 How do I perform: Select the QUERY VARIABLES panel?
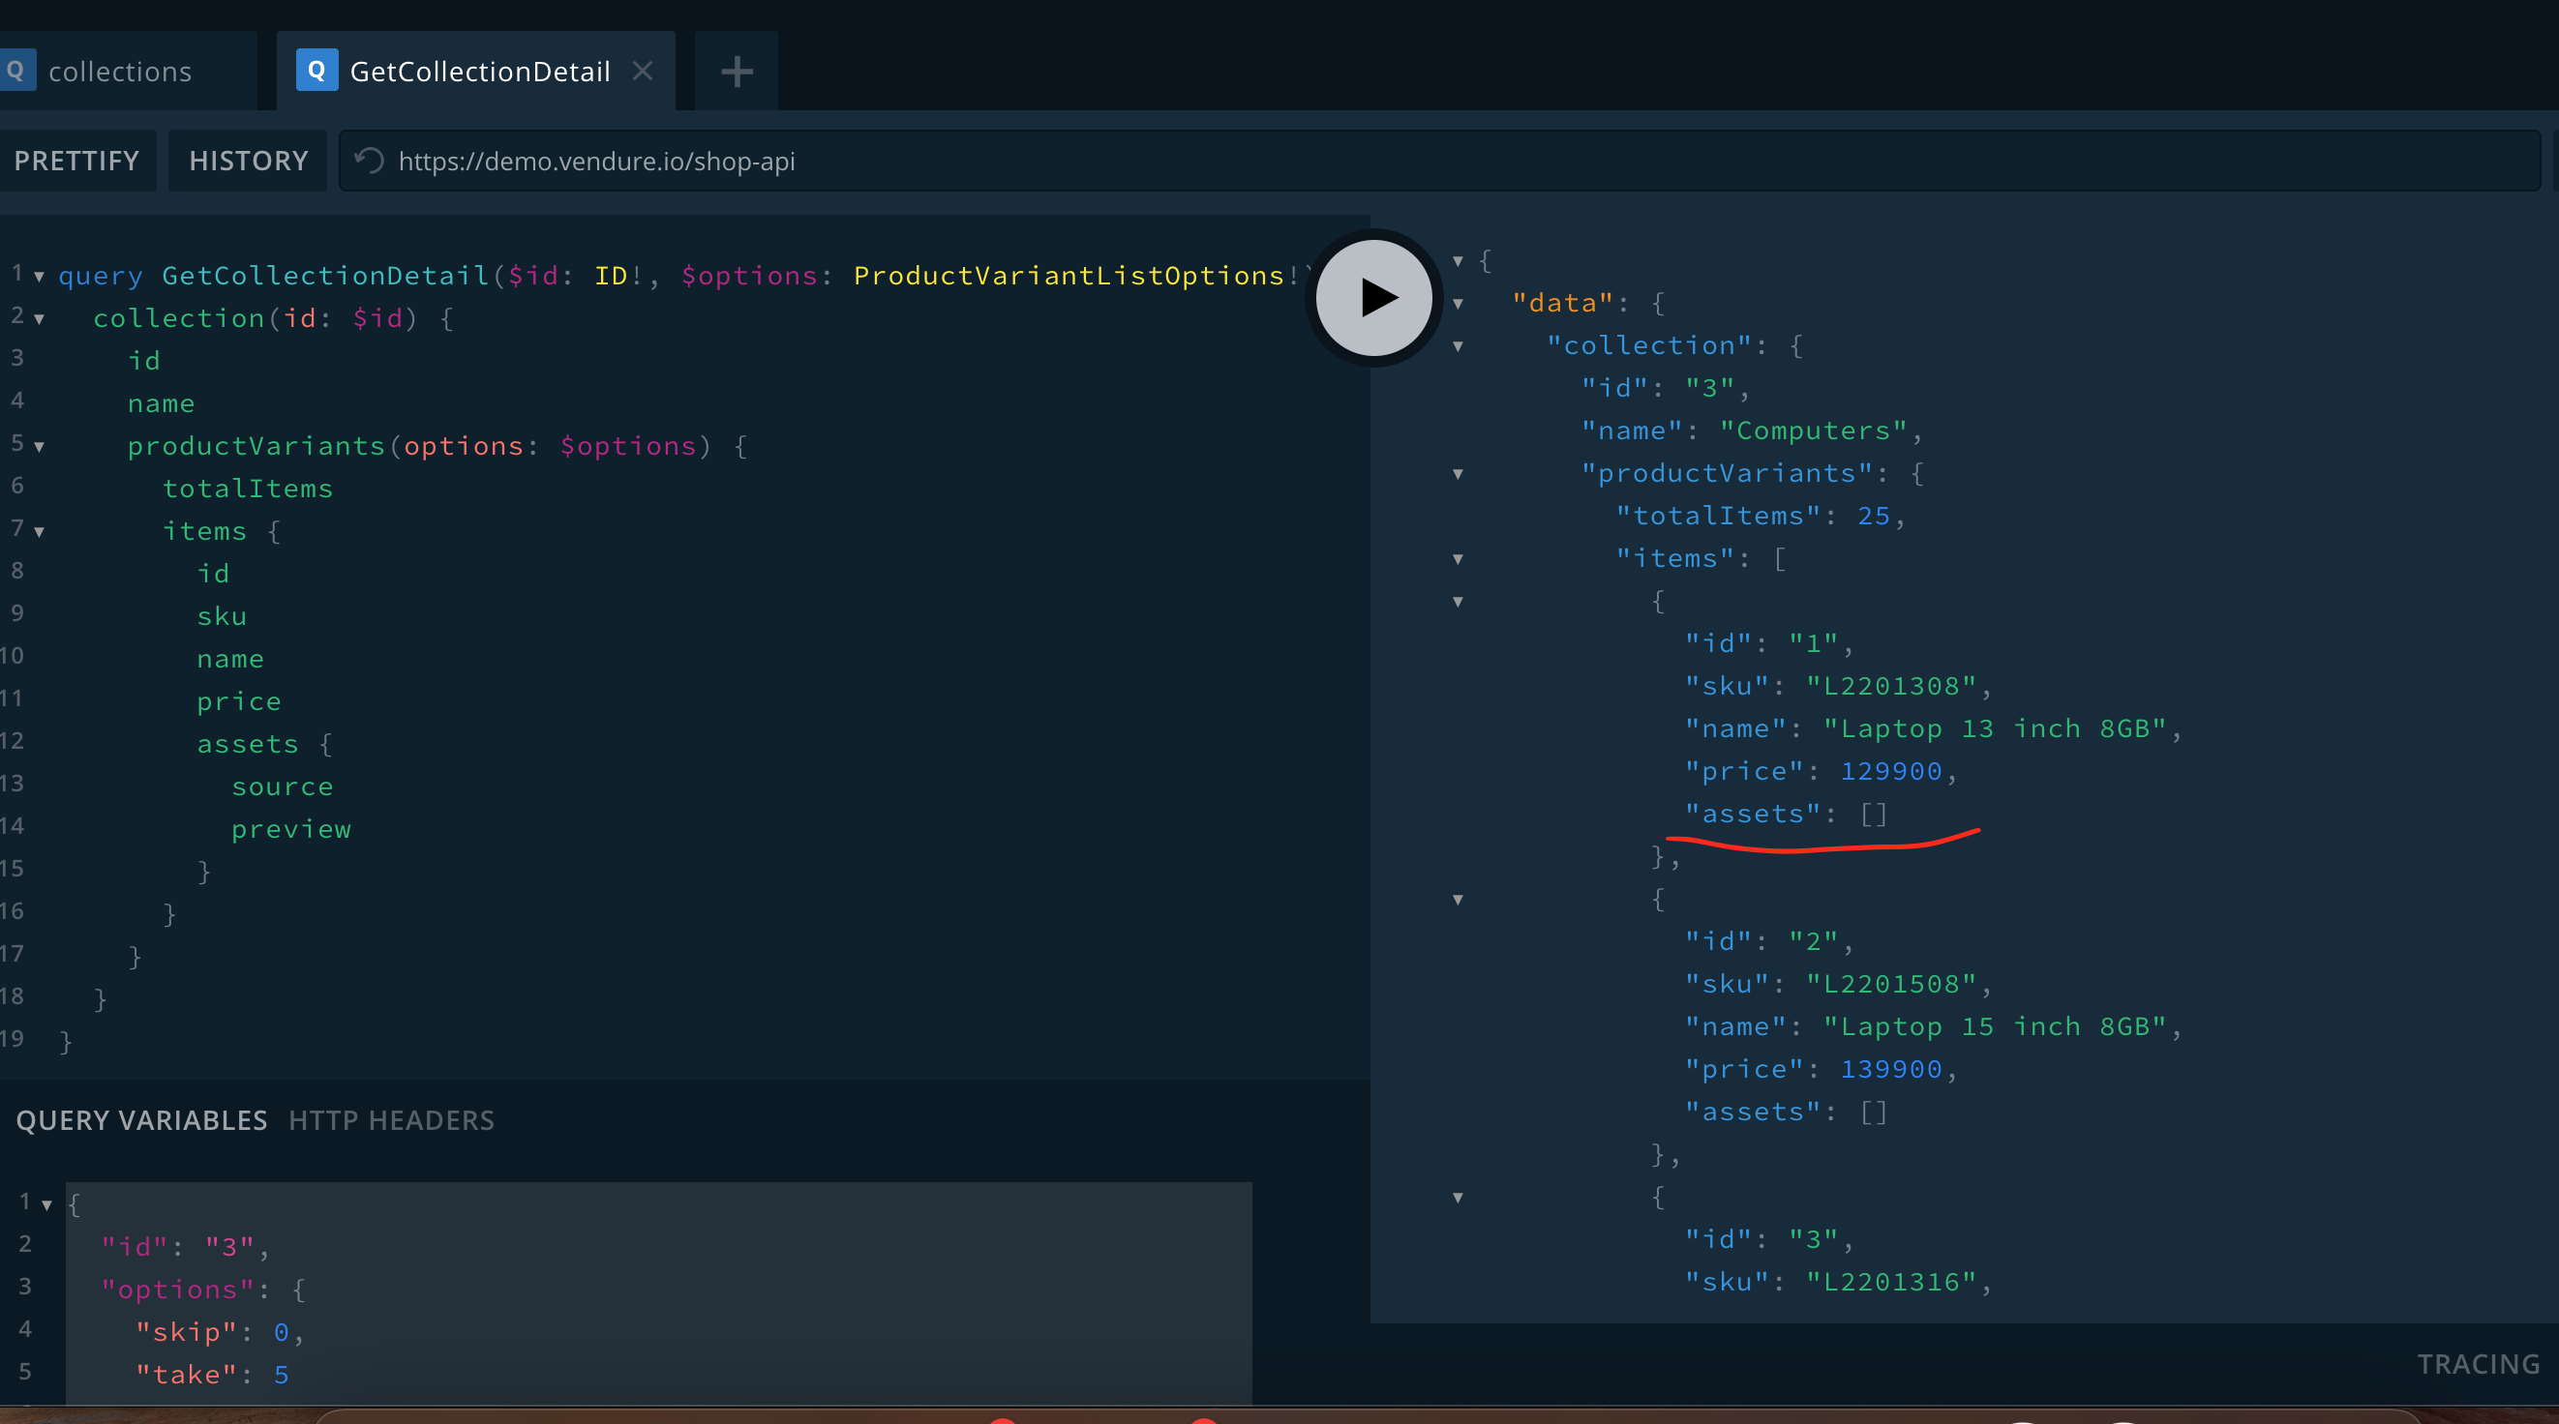(x=141, y=1120)
